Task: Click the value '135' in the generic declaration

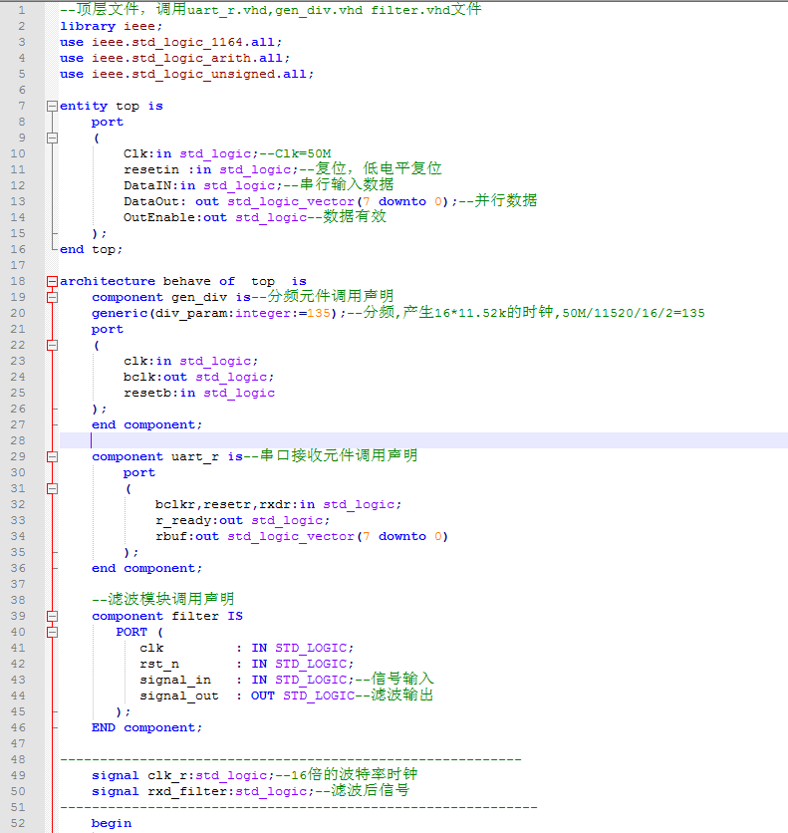Action: [319, 313]
